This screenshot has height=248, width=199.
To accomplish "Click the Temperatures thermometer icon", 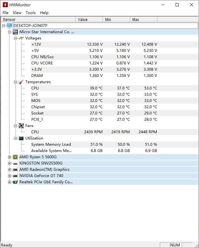I will pyautogui.click(x=21, y=82).
